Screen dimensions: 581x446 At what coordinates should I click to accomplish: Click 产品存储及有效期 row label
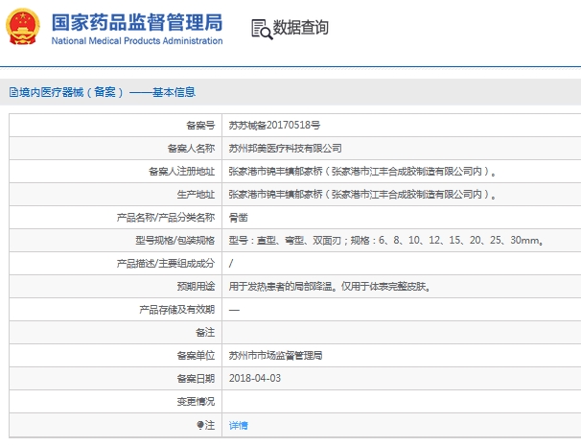(x=177, y=309)
